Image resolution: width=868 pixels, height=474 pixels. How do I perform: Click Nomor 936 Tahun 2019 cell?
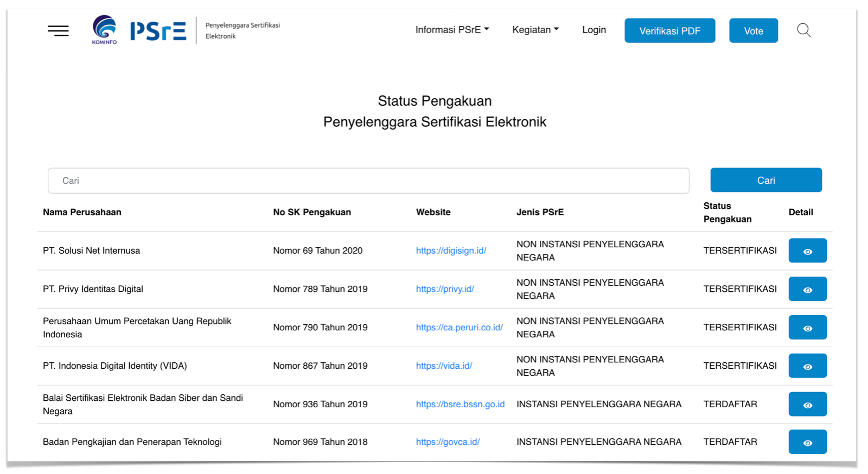pyautogui.click(x=320, y=404)
